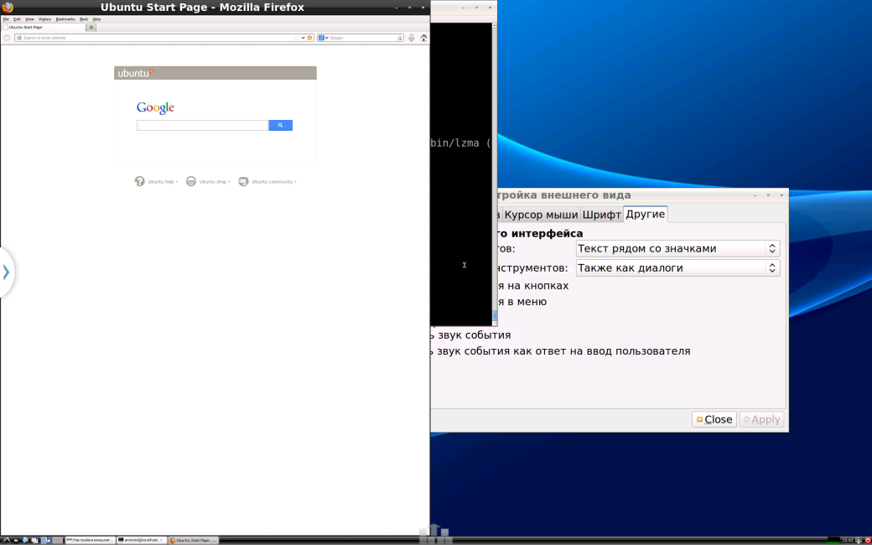Image resolution: width=872 pixels, height=545 pixels.
Task: Click 'звук события как ответ на ввод пользователя' option
Action: click(563, 351)
